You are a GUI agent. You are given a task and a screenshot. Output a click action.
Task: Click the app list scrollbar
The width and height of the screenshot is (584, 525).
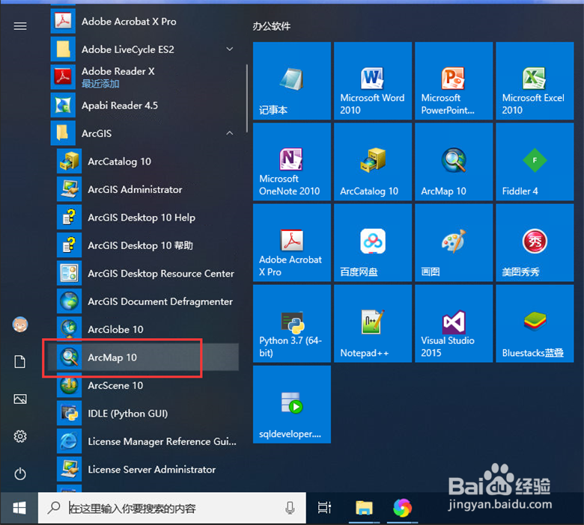point(246,98)
